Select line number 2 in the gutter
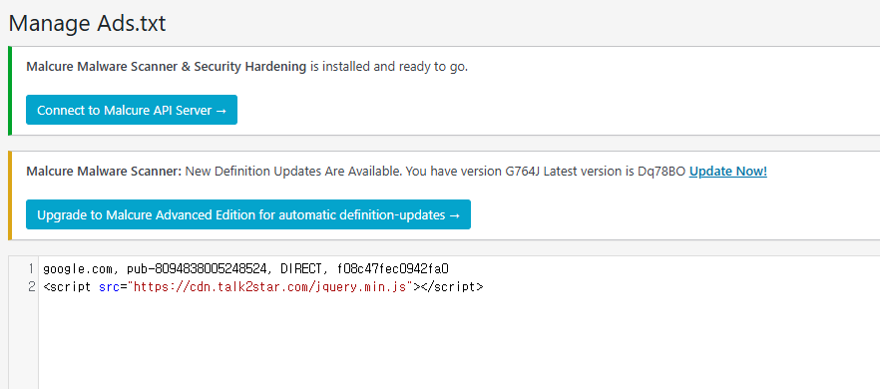 [x=32, y=287]
